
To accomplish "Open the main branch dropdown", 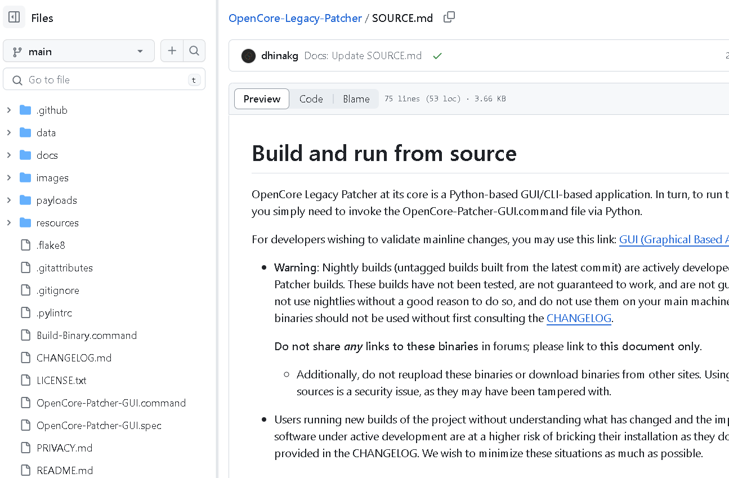I will click(x=79, y=51).
